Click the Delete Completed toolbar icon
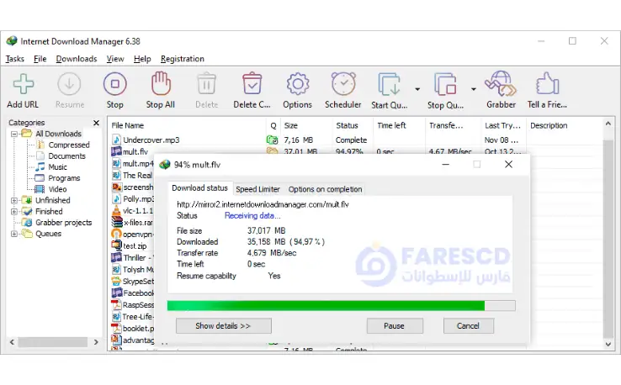The height and width of the screenshot is (385, 621). (x=252, y=87)
